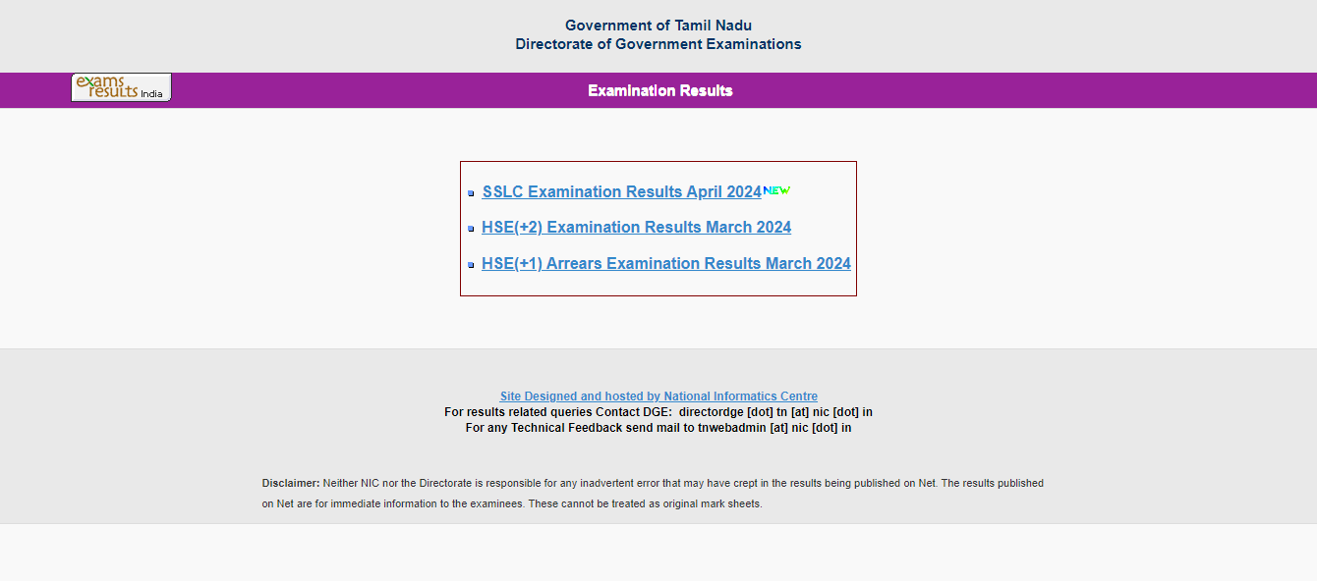Click the bullet icon beside SSLC results

click(471, 193)
